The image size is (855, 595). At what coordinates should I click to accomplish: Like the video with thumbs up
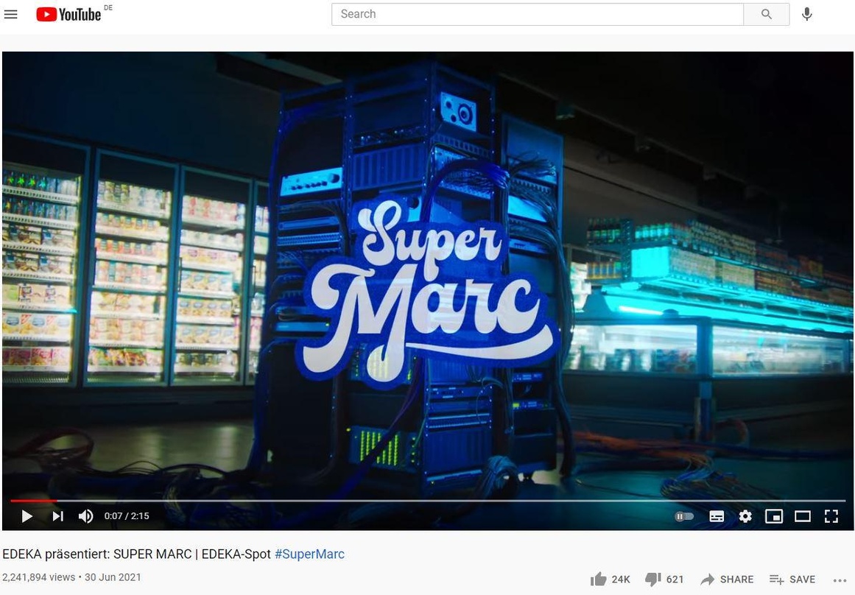click(x=610, y=580)
